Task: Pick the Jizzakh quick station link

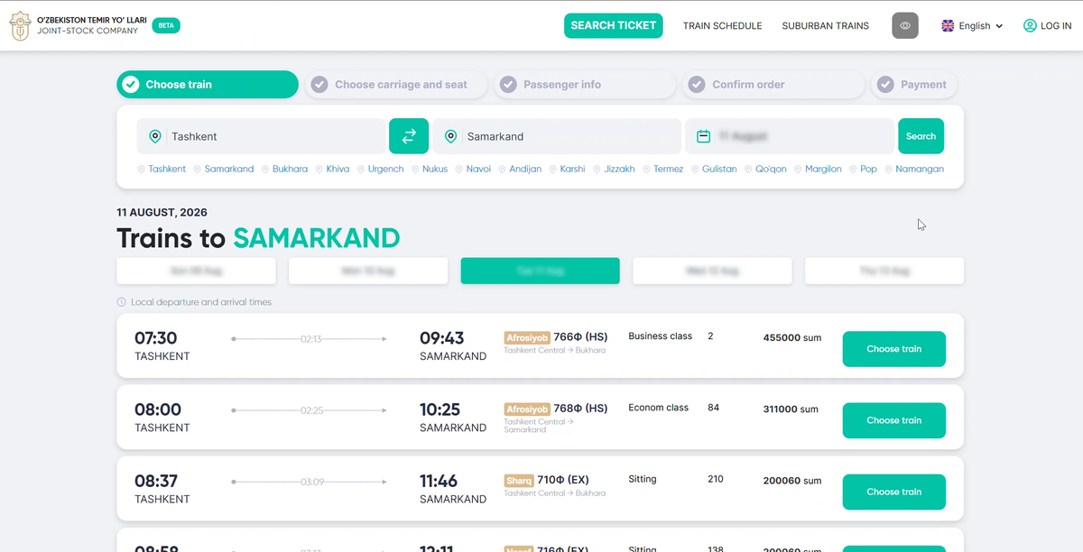Action: pyautogui.click(x=619, y=169)
